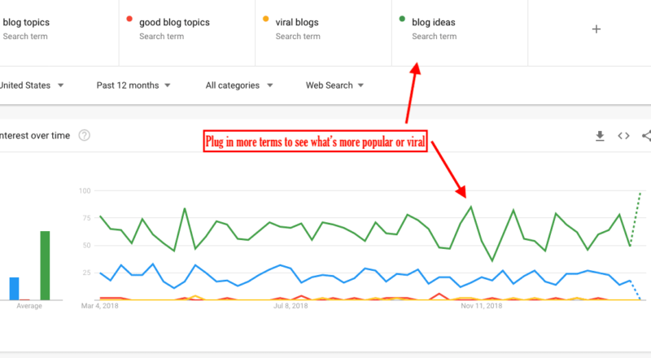Click the green average bar
The image size is (651, 358).
[45, 265]
